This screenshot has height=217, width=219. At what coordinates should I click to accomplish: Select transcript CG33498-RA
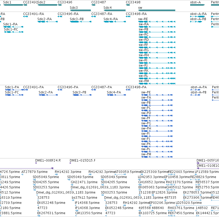pyautogui.click(x=128, y=17)
